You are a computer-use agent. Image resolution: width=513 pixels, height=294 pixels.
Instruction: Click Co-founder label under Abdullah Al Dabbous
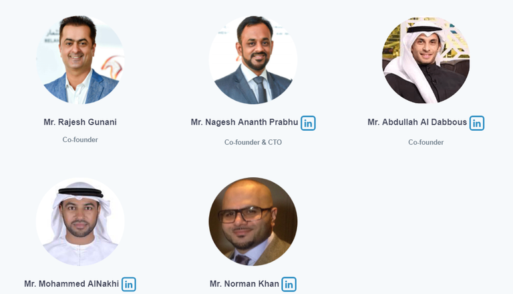click(425, 142)
